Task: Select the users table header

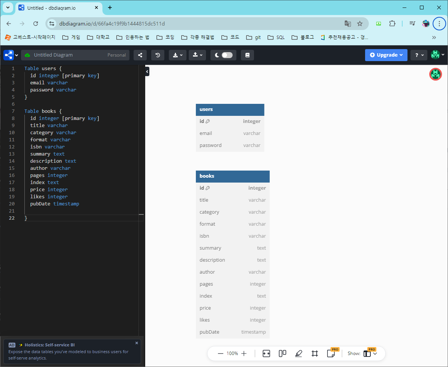Action: [230, 109]
